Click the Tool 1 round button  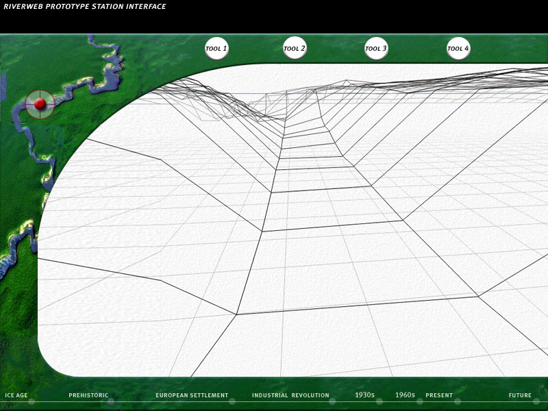pos(216,49)
